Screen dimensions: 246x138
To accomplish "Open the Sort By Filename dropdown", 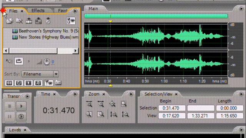I will point(40,74).
